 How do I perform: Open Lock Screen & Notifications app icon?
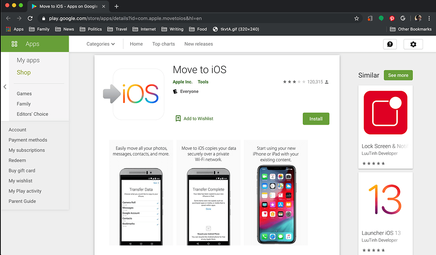(x=385, y=113)
